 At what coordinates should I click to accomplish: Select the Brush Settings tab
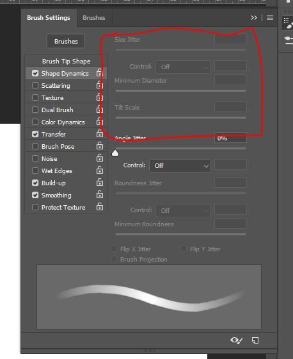49,18
